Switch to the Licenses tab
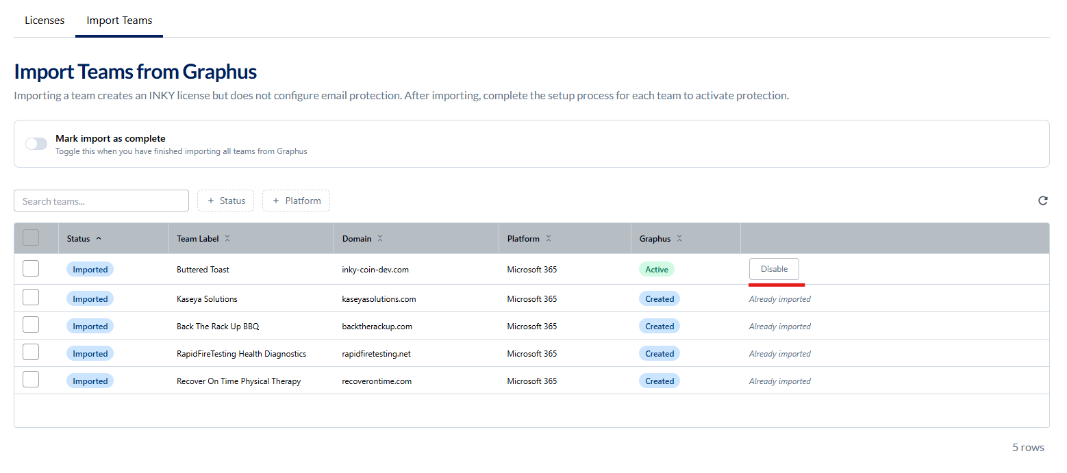The height and width of the screenshot is (473, 1067). (45, 20)
